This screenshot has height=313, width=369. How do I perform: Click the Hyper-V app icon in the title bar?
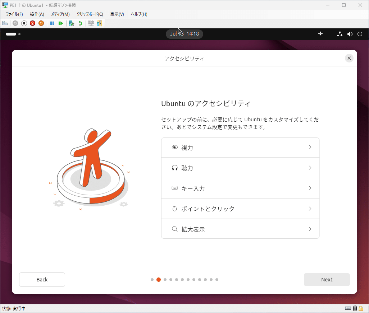(x=5, y=5)
